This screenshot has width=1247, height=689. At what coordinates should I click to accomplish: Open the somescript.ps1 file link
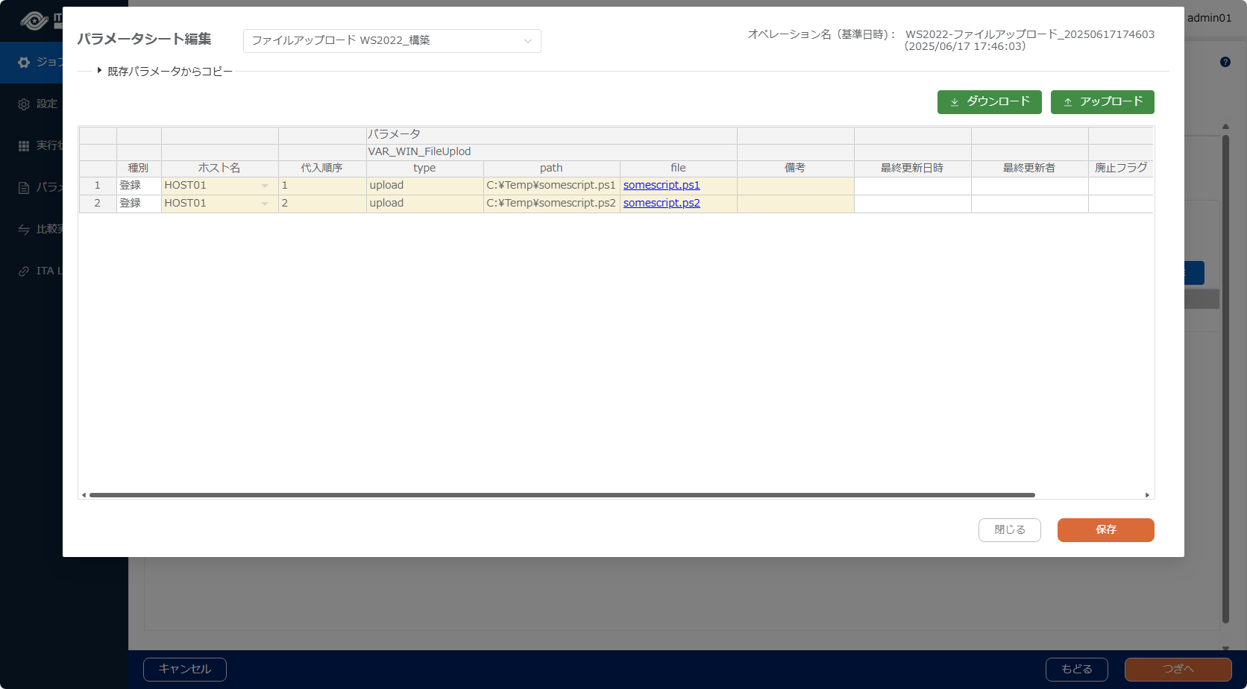(x=661, y=186)
